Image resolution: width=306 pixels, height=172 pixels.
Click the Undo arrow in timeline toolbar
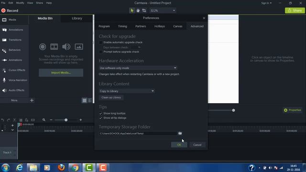(2, 120)
